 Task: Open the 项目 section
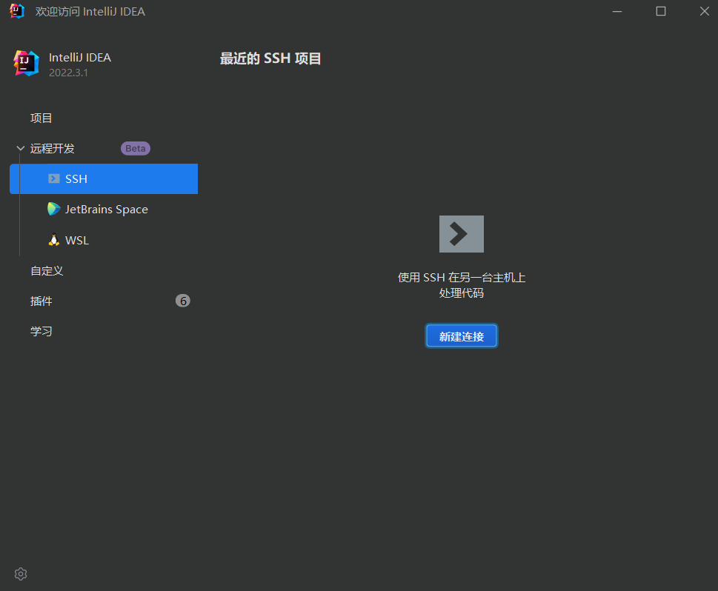[41, 118]
